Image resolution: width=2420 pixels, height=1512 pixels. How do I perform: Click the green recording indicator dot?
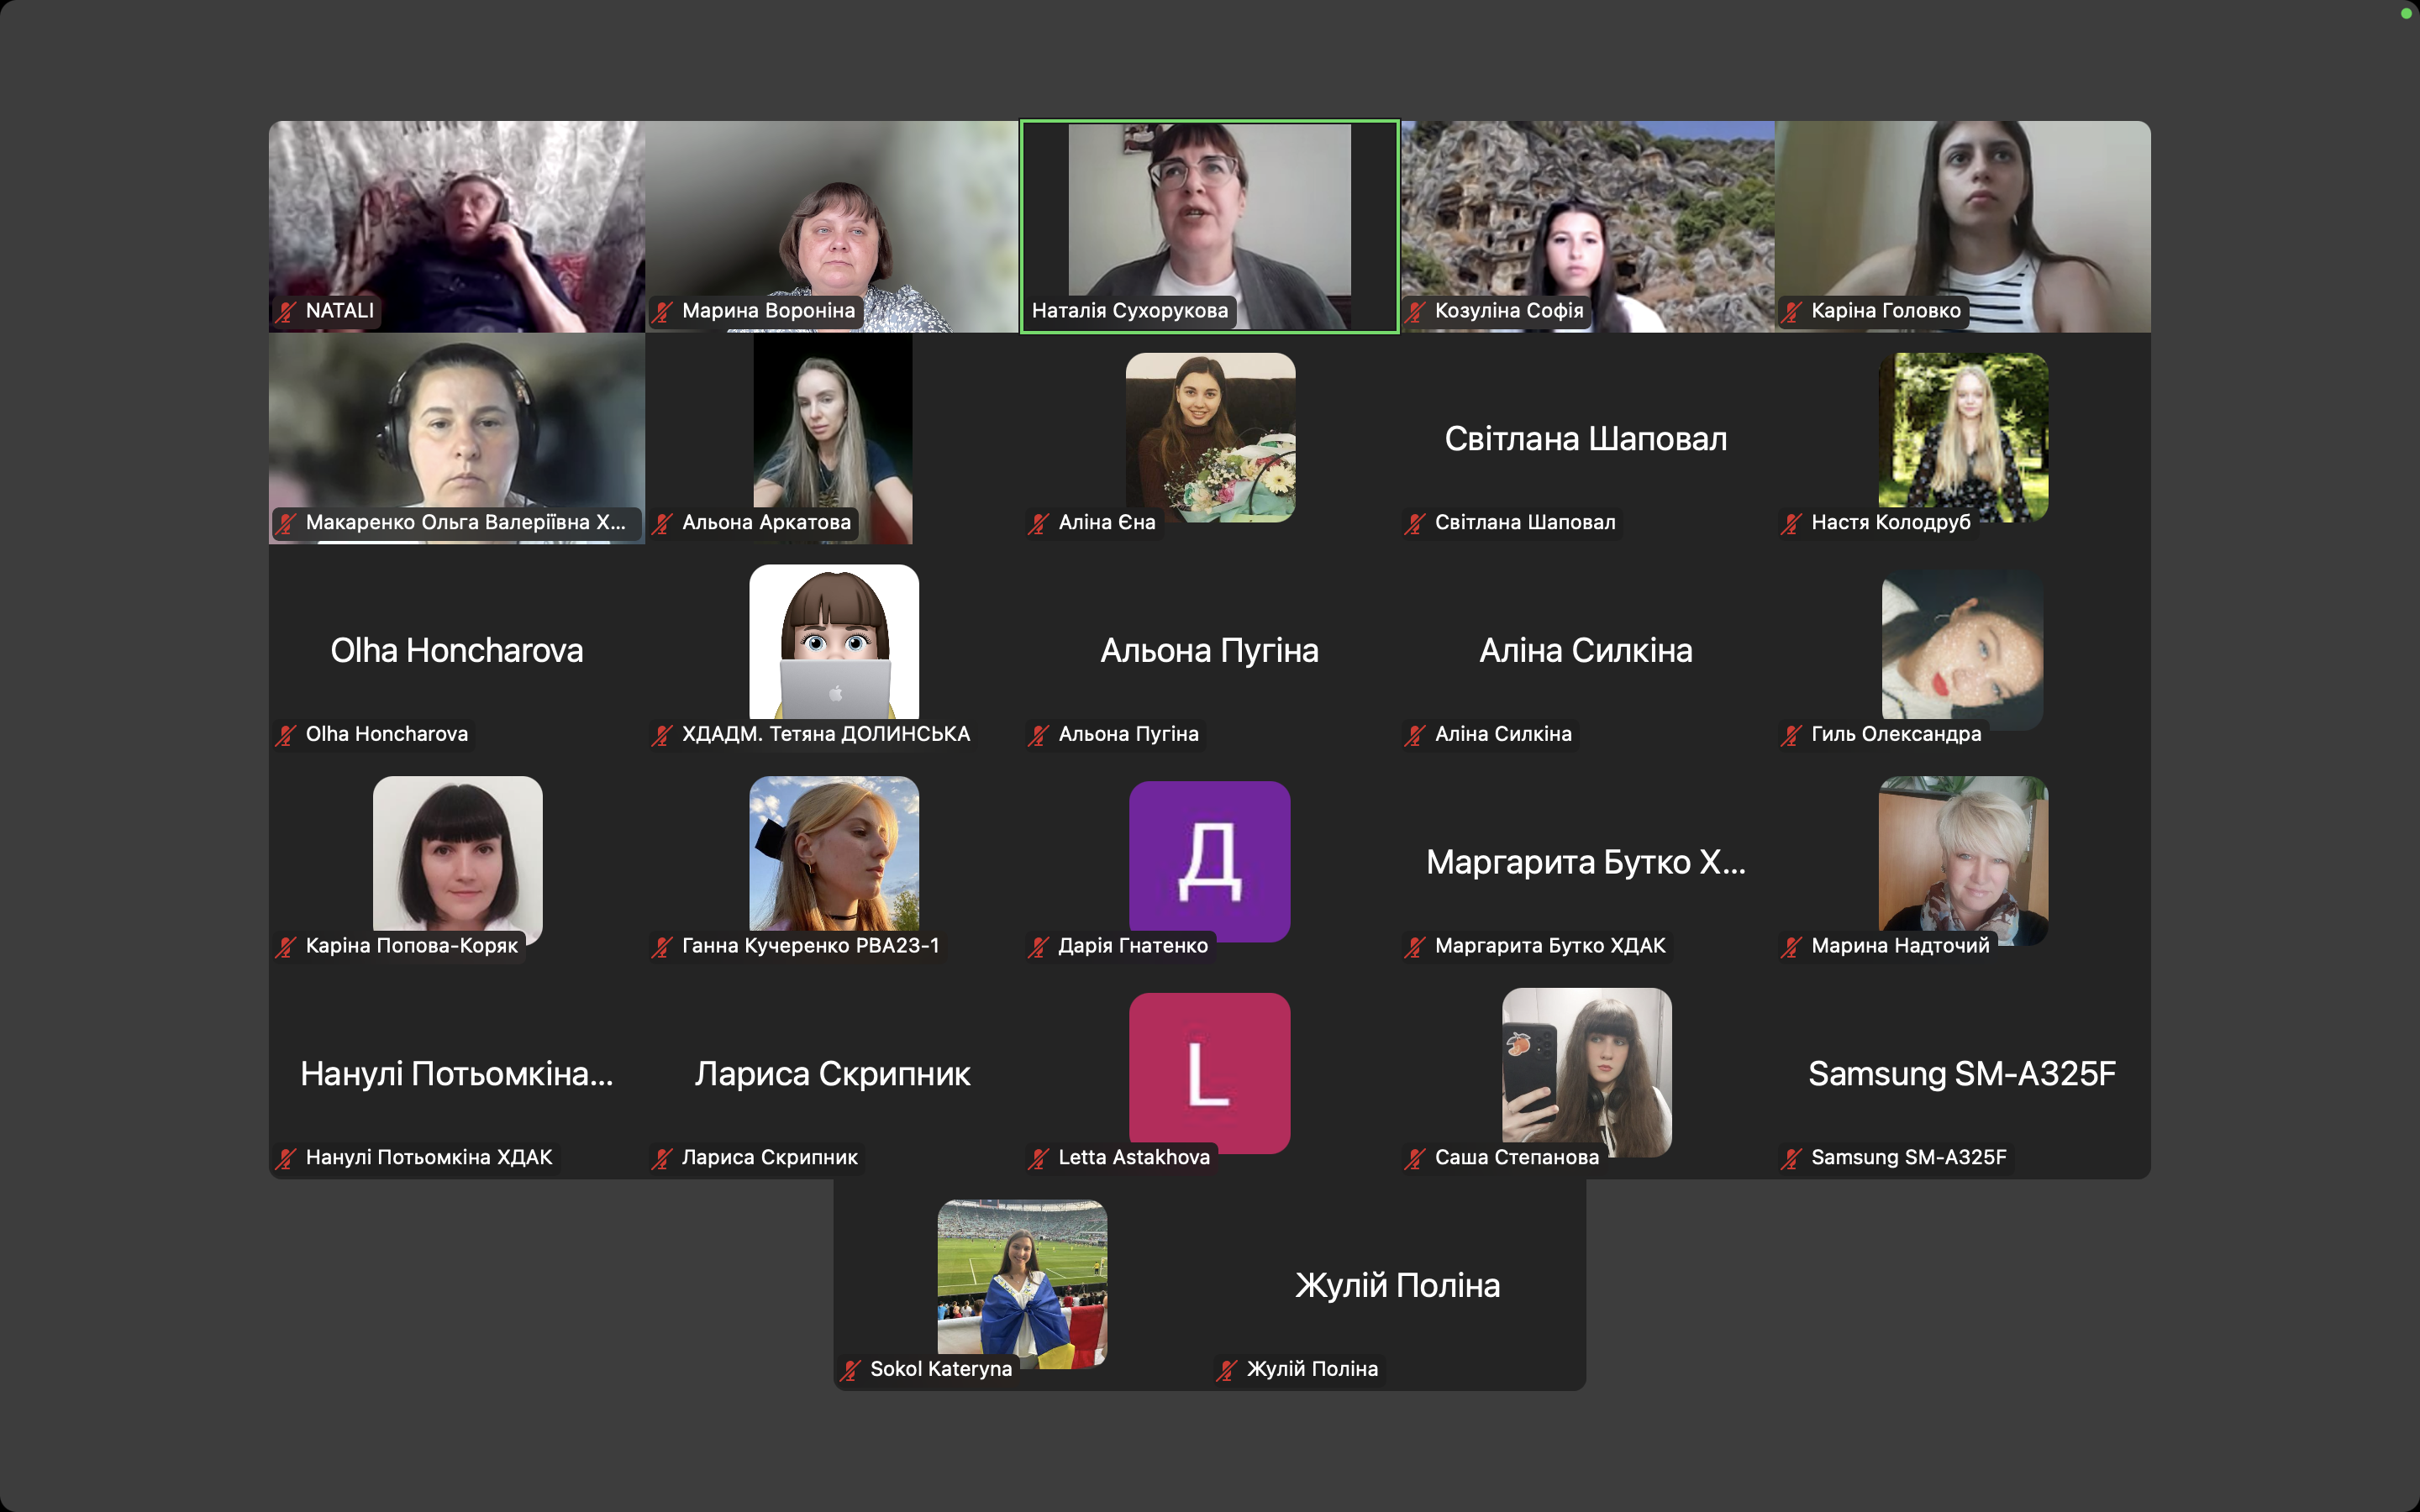[x=2406, y=13]
